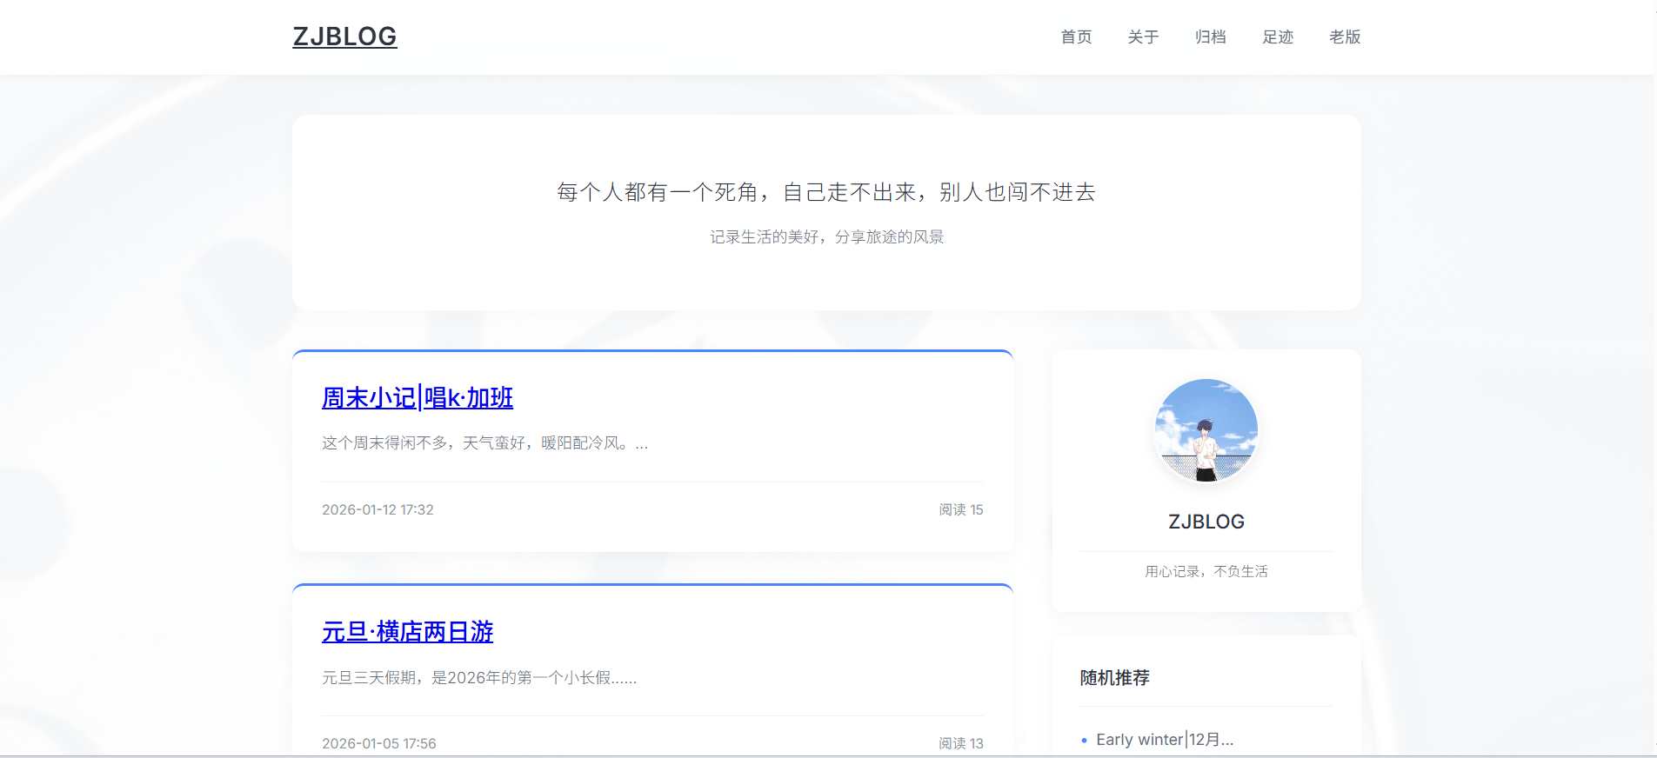Click the circular anime avatar image
The height and width of the screenshot is (758, 1657).
tap(1206, 430)
